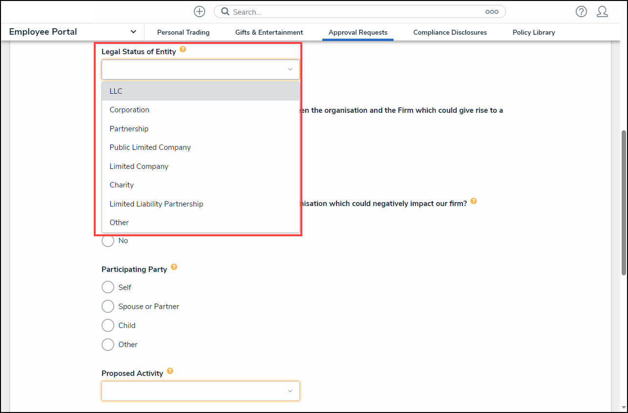Open the user profile icon

pyautogui.click(x=602, y=12)
